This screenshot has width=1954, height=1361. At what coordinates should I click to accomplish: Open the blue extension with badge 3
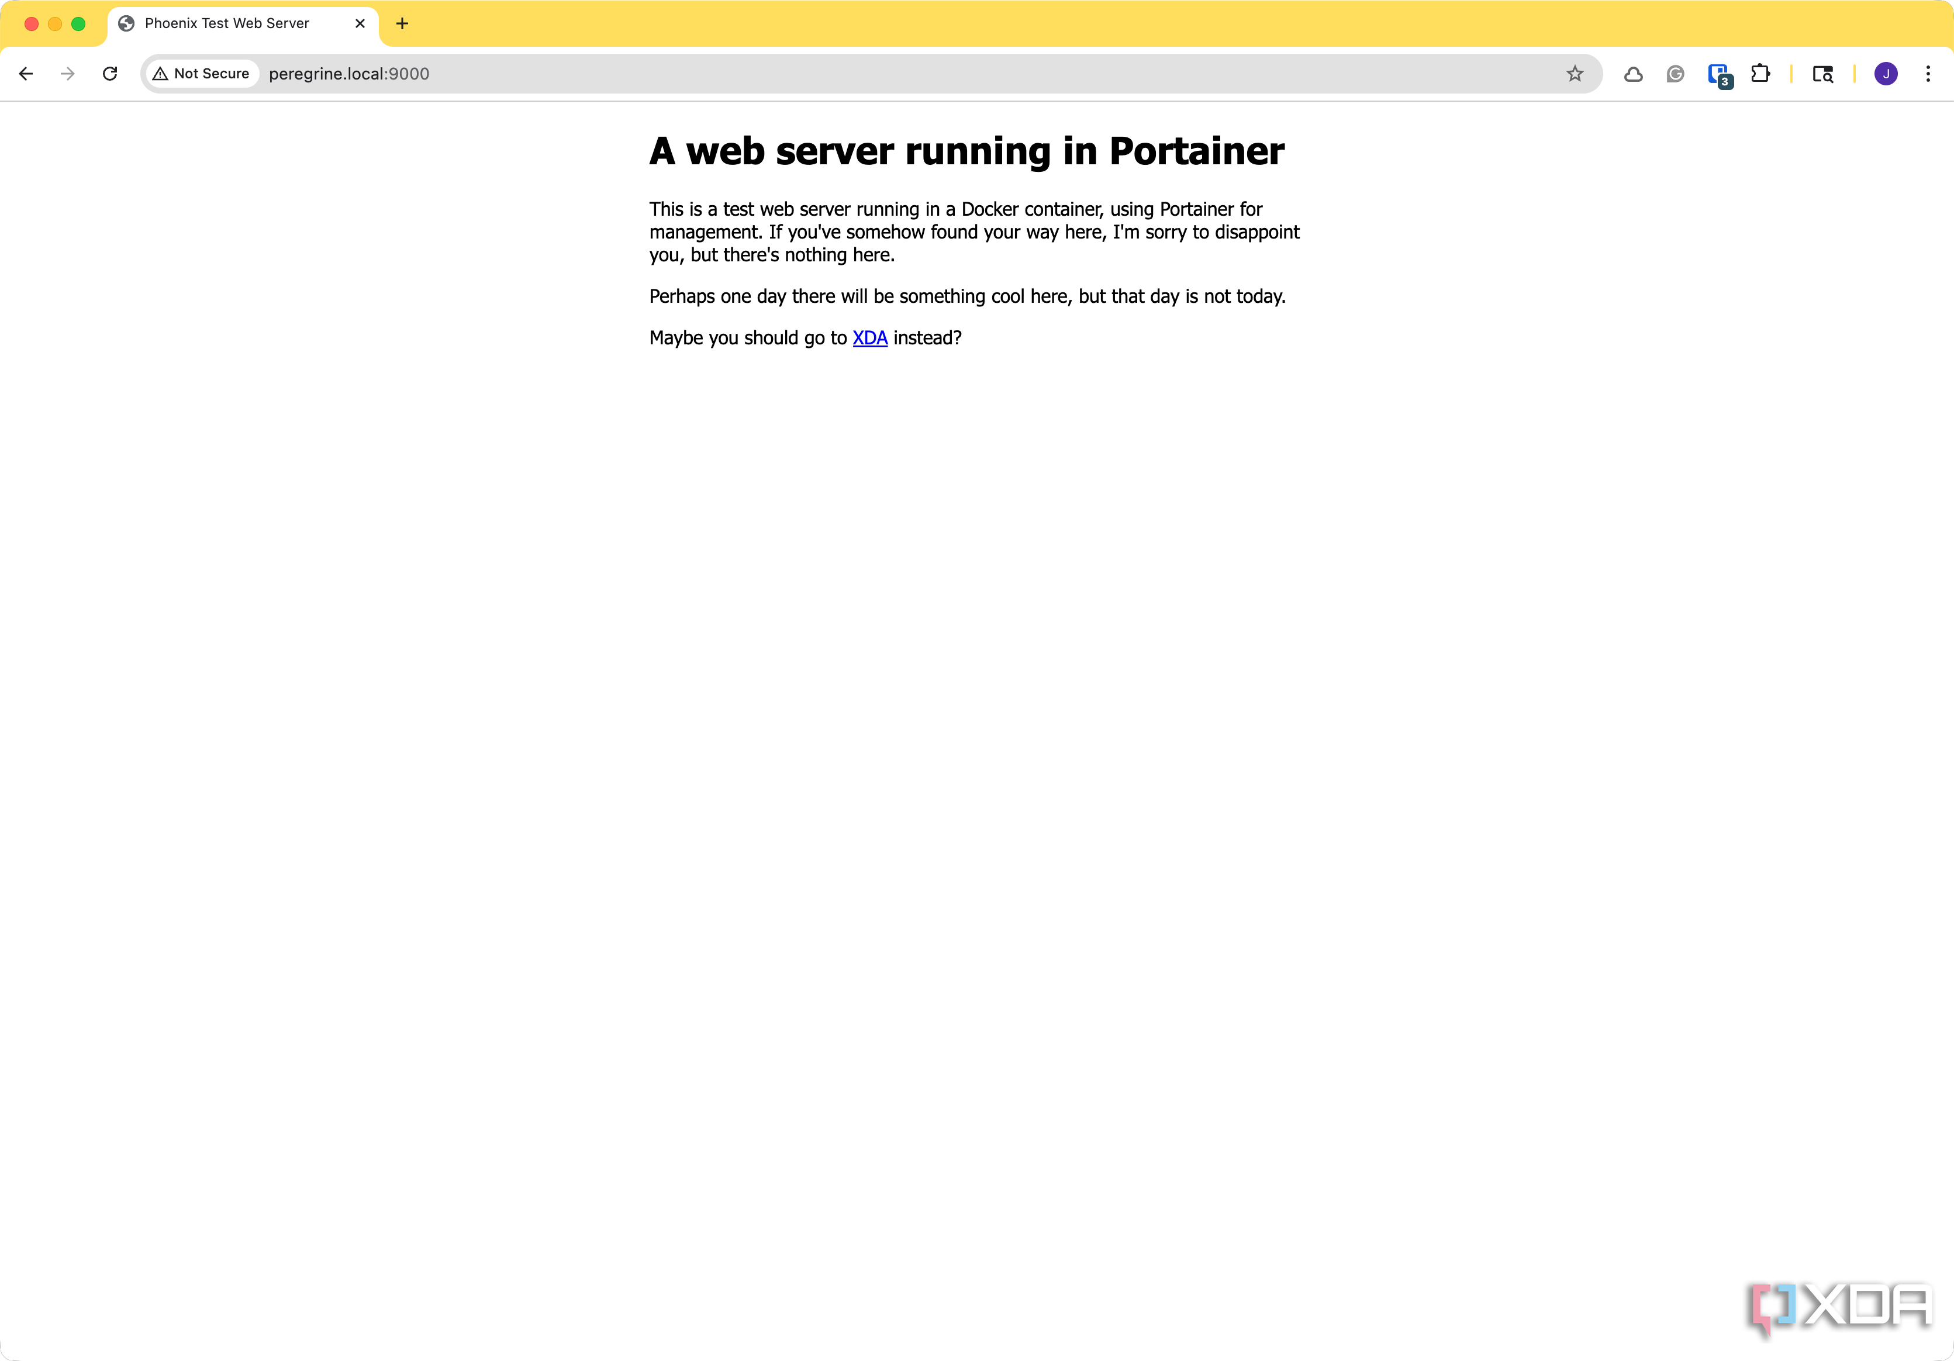pyautogui.click(x=1719, y=75)
